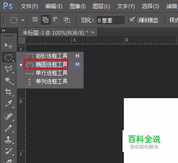Viewport: 178px width, 163px height.
Task: Choose New Selection mode icon
Action: pos(35,19)
